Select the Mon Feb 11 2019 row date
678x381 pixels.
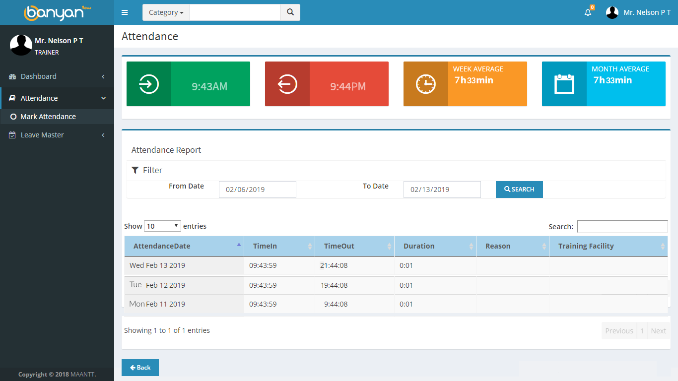pyautogui.click(x=157, y=304)
